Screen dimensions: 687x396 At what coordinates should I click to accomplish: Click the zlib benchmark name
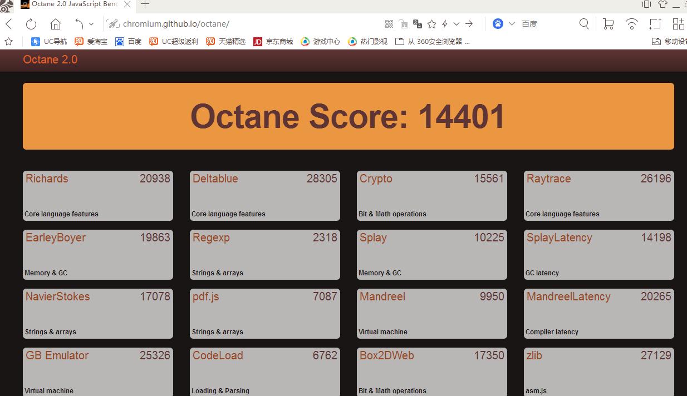pyautogui.click(x=534, y=355)
